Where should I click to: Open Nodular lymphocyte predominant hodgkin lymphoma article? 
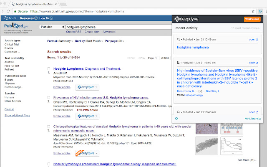point(115,164)
